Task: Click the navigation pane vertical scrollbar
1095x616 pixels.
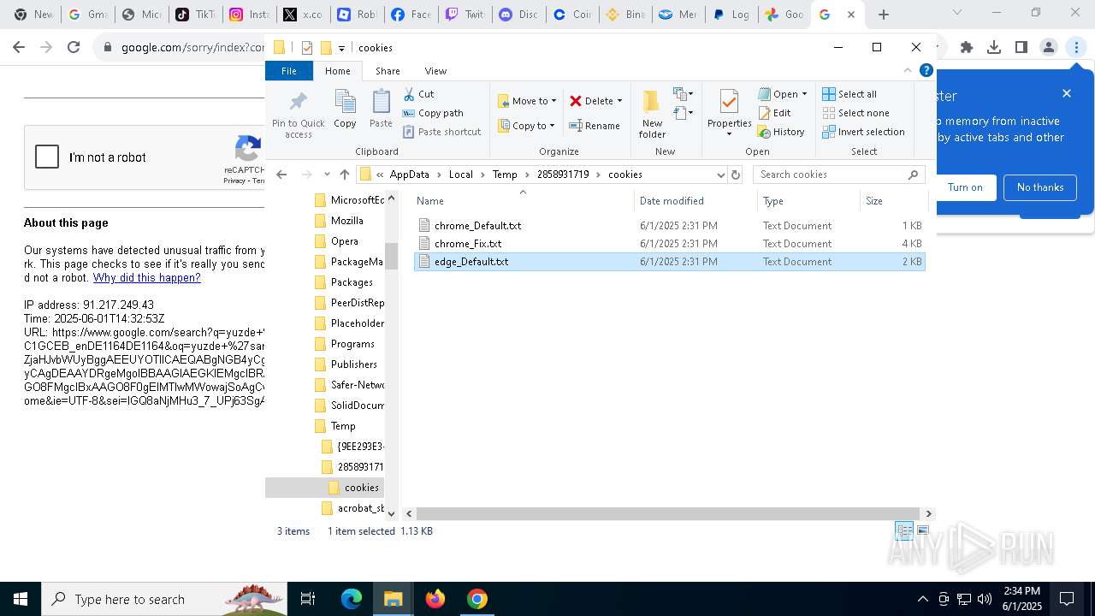Action: tap(391, 256)
